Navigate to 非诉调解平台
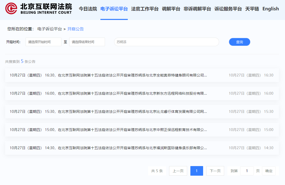Viewport: 285px width, 185px height. 197,9
